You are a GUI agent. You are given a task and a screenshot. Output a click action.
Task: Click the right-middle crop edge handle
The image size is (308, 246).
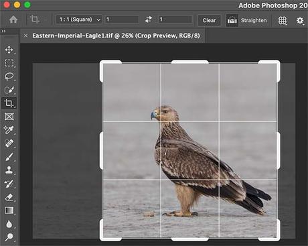tap(279, 150)
